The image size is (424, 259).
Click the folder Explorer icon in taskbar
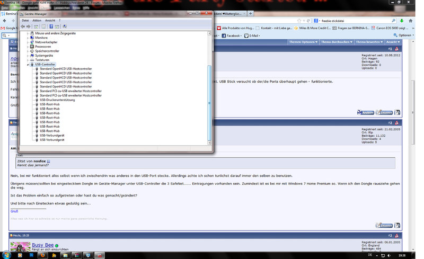(x=65, y=255)
